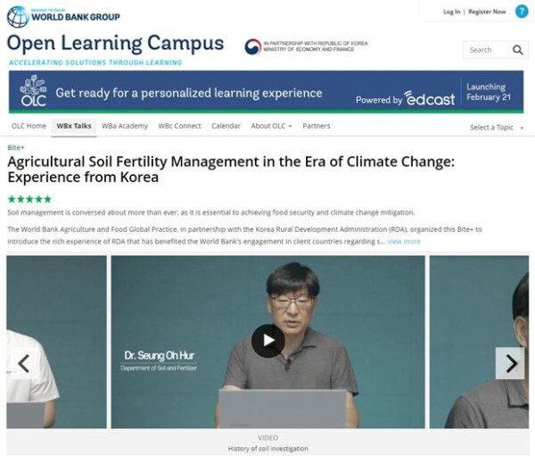Click the OLC tree logo in banner
535x456 pixels.
(34, 91)
